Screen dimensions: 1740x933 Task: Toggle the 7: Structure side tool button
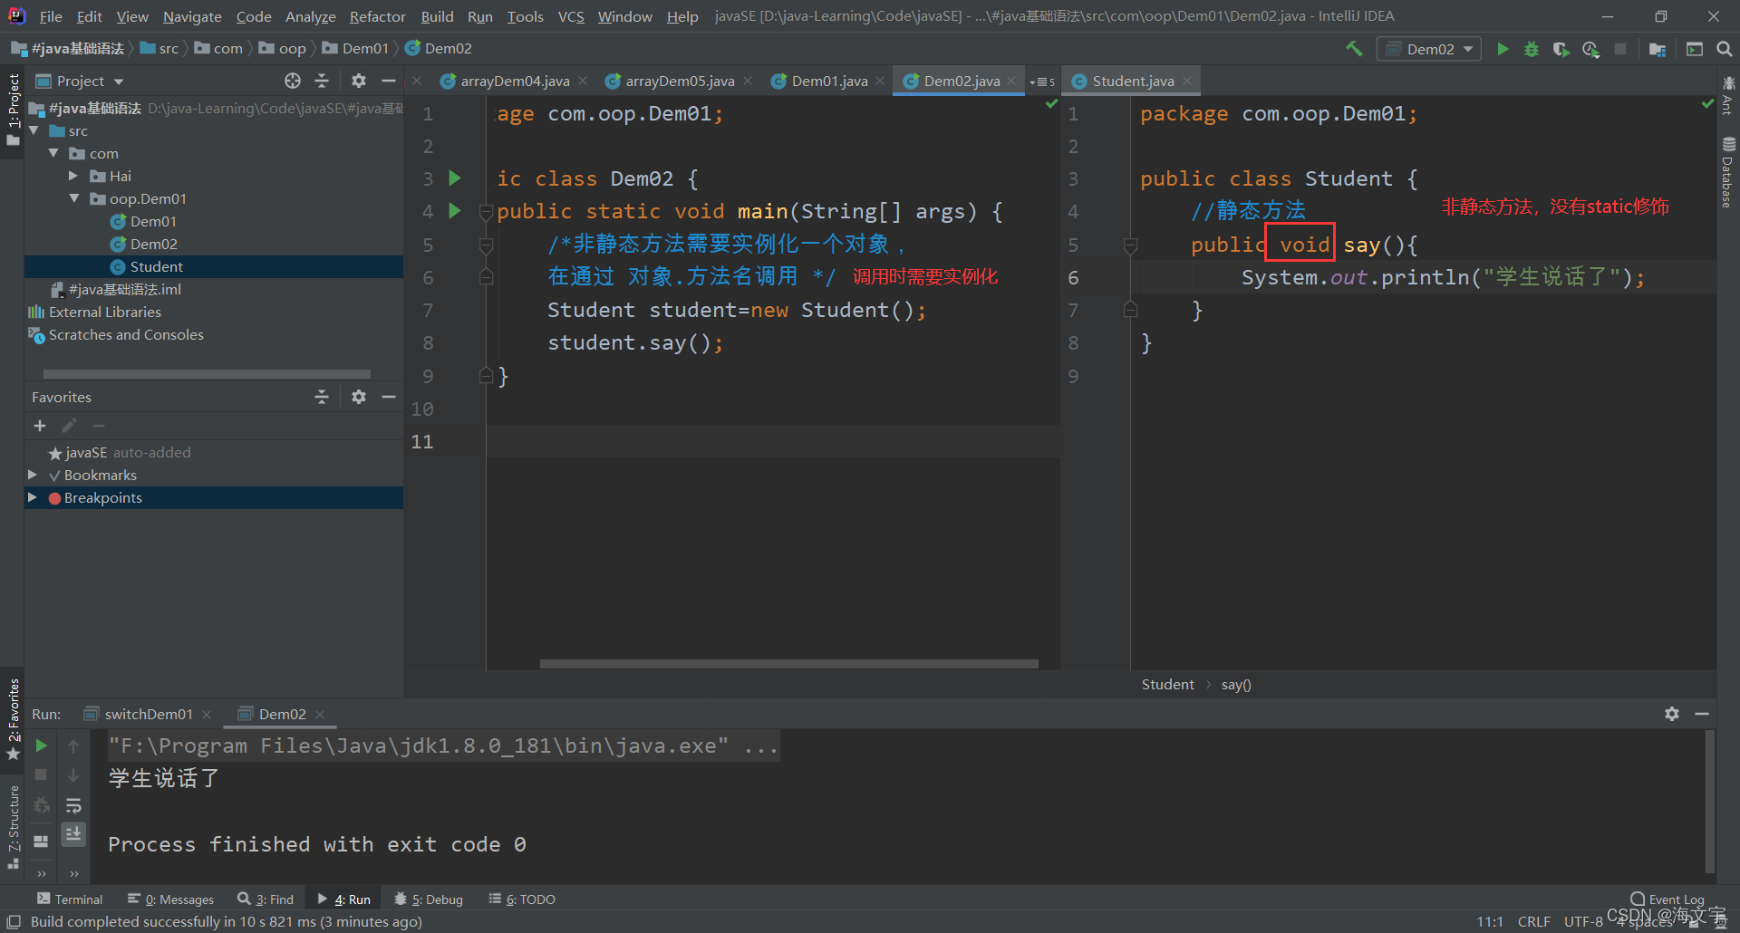13,827
